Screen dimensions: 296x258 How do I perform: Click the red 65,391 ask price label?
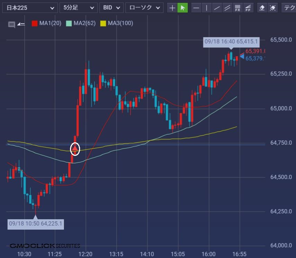(x=255, y=51)
